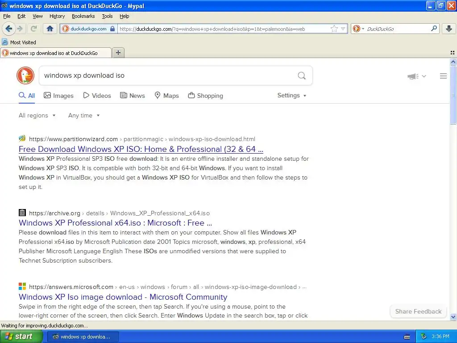Reload the page with the refresh icon
Screen dimensions: 457x343
[x=33, y=29]
